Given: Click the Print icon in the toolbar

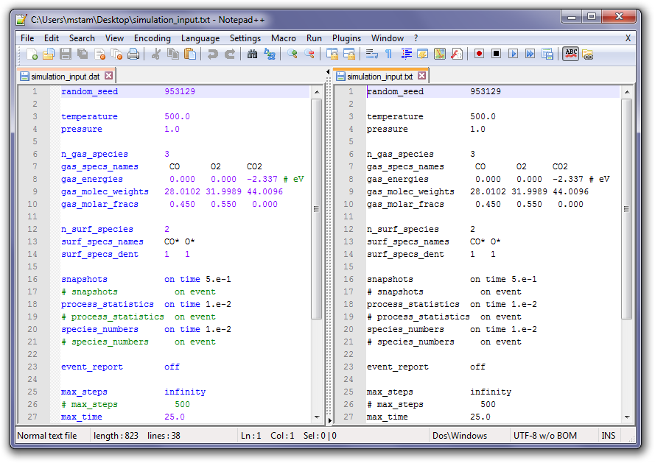Looking at the screenshot, I should 133,54.
